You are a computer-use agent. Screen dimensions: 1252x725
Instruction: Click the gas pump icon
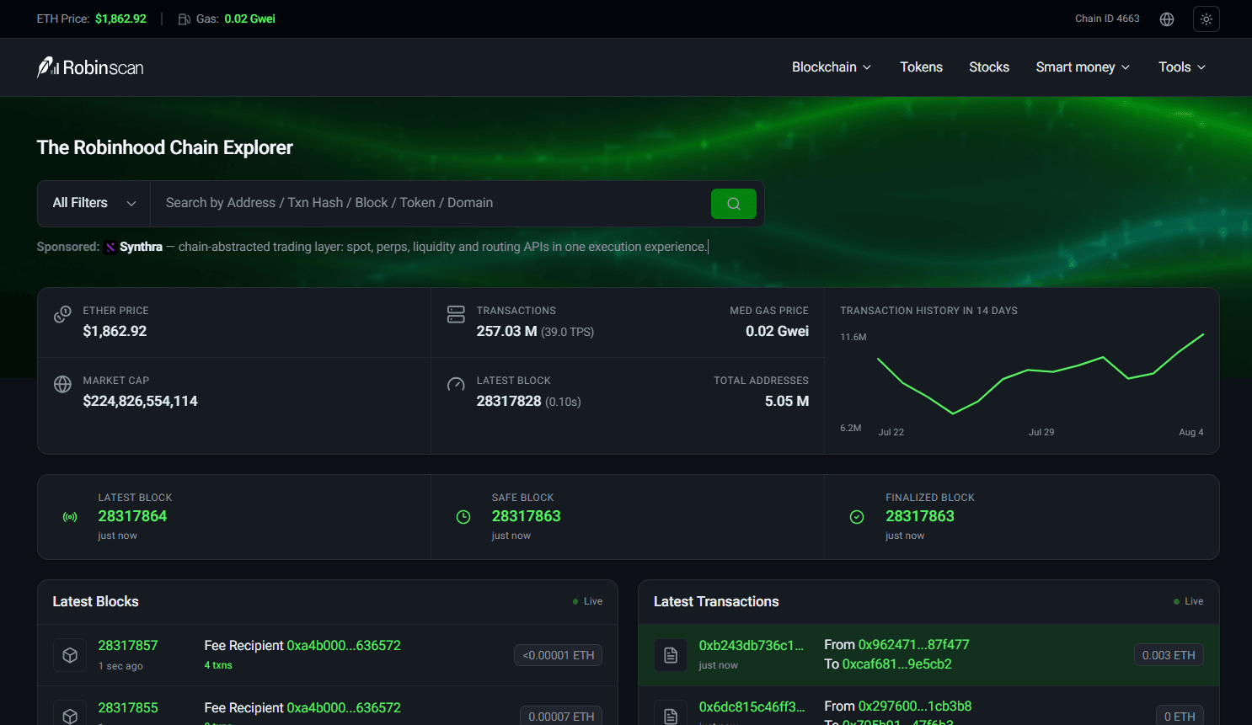pos(184,19)
